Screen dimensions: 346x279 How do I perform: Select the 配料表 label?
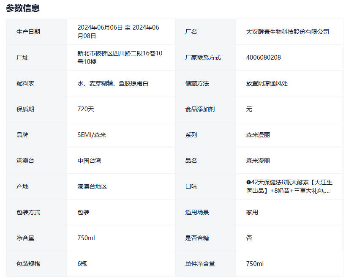pos(25,83)
